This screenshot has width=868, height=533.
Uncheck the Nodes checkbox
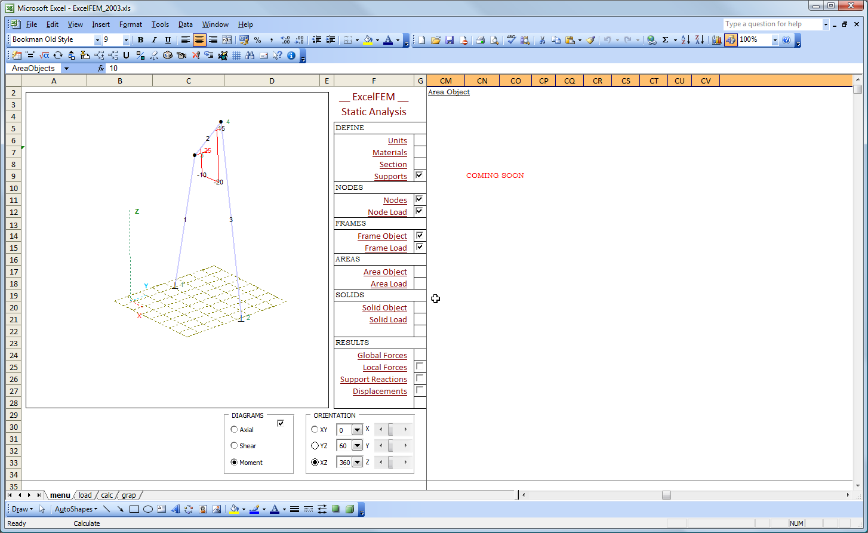(x=420, y=199)
